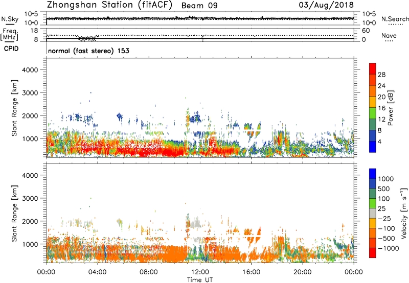
Task: Click the 'CPID' row label
Action: (x=11, y=49)
